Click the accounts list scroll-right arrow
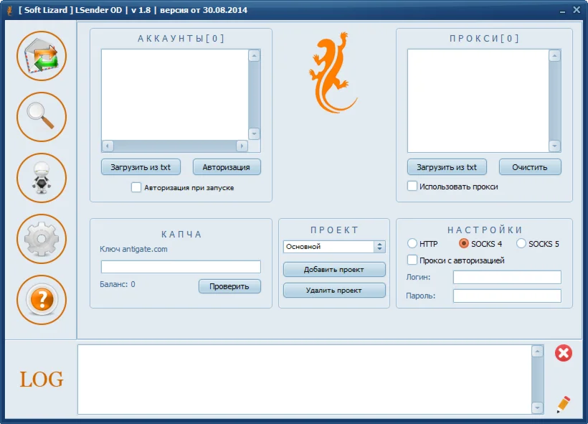The image size is (588, 424). 242,146
